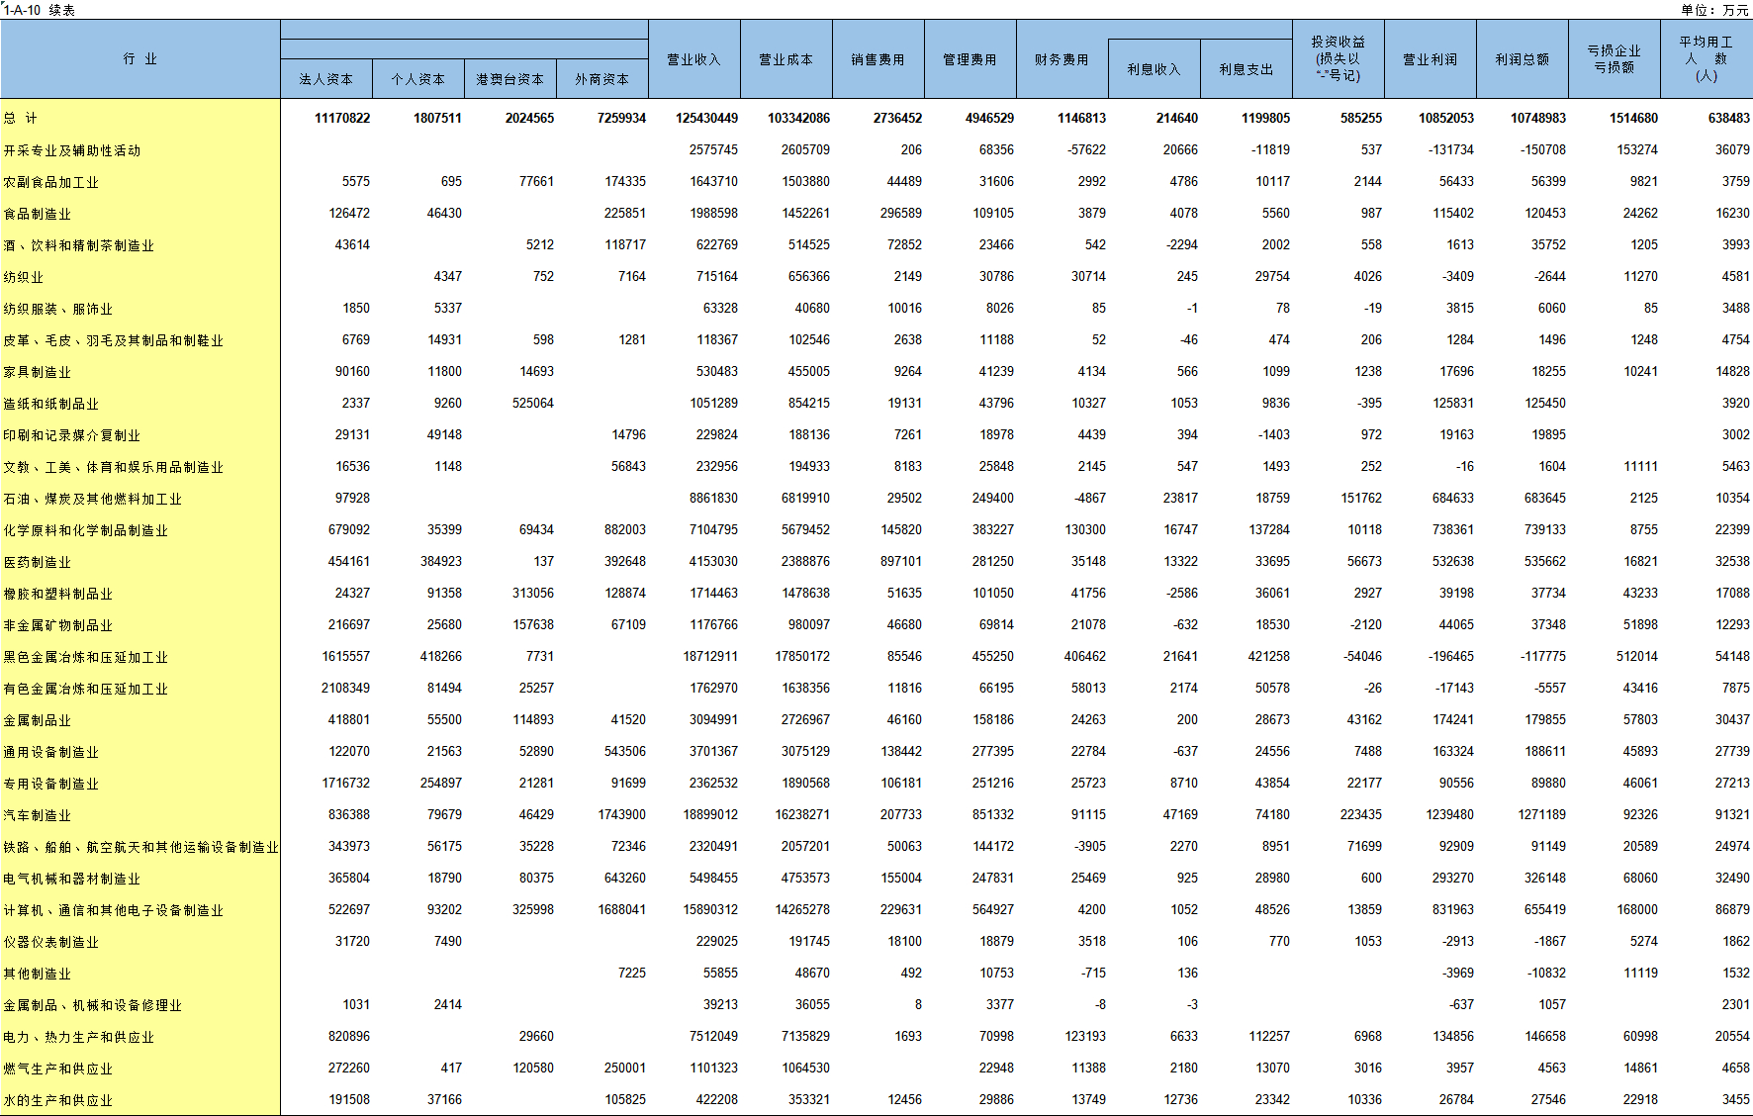Click the '汽车制造业' row label

pyautogui.click(x=38, y=815)
